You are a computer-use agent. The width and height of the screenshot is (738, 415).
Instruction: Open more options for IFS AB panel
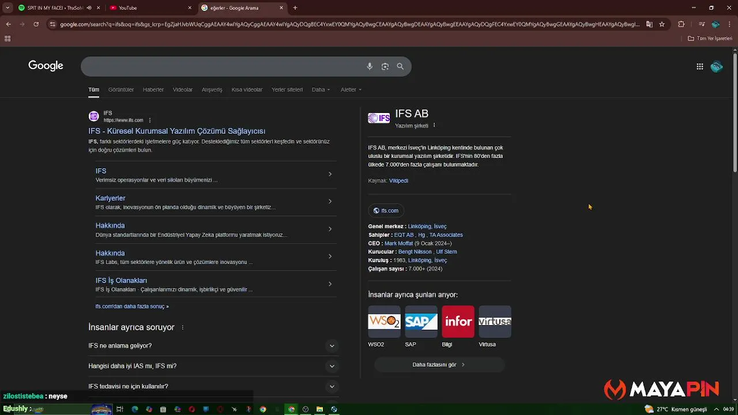click(434, 125)
